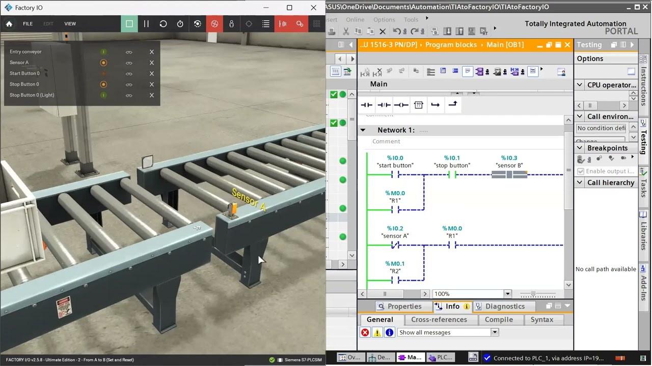
Task: Reset the Factory IO scene
Action: click(x=163, y=24)
